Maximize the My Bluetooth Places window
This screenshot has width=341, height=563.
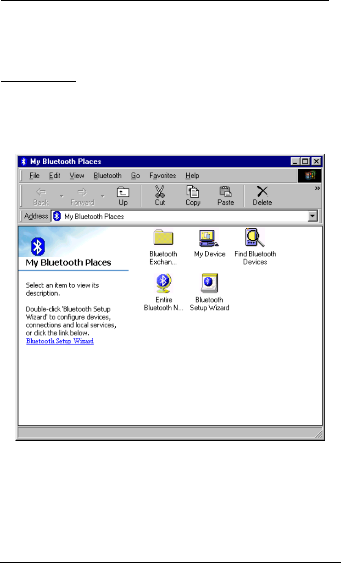pos(305,161)
